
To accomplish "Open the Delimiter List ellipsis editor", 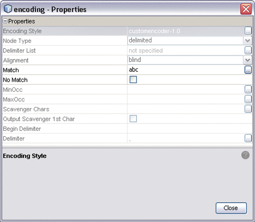I will coord(248,50).
